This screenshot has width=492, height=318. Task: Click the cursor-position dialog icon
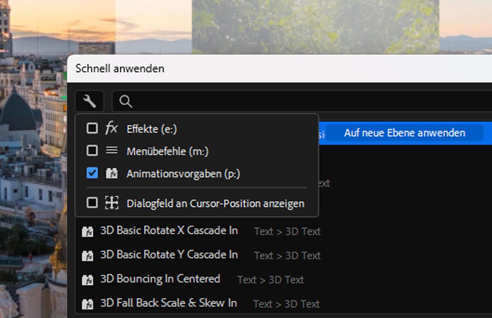pyautogui.click(x=112, y=203)
